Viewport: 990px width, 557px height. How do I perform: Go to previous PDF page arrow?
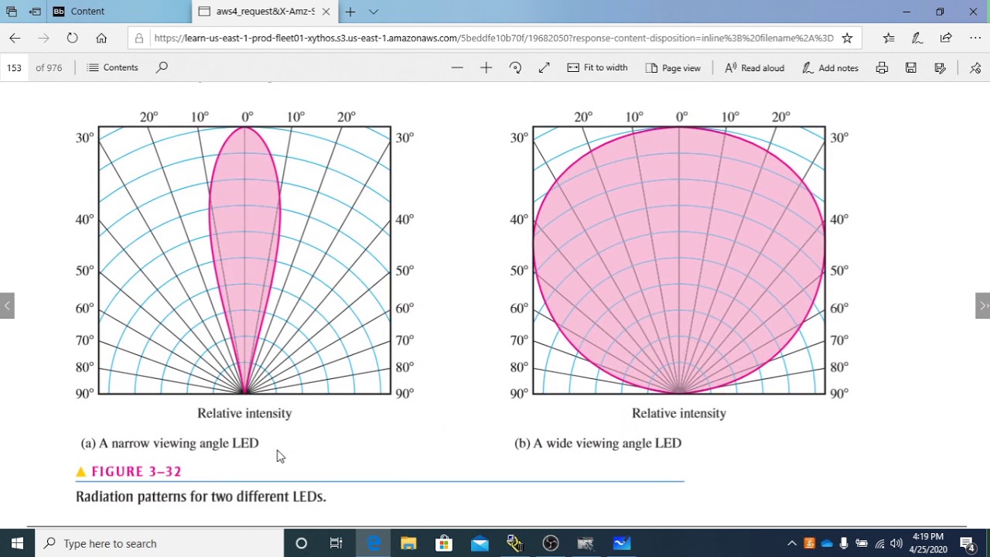pos(7,306)
